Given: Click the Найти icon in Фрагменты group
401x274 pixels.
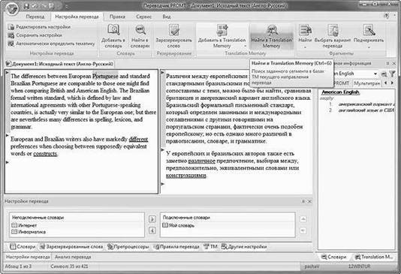Looking at the screenshot, I should [305, 29].
